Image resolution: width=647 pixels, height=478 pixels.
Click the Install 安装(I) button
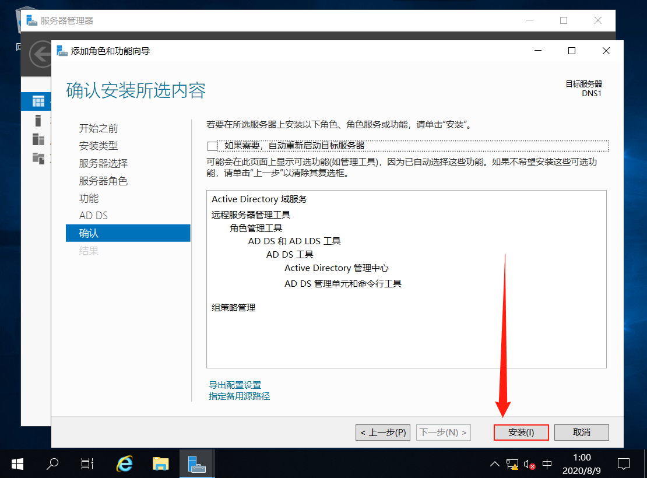click(x=521, y=432)
